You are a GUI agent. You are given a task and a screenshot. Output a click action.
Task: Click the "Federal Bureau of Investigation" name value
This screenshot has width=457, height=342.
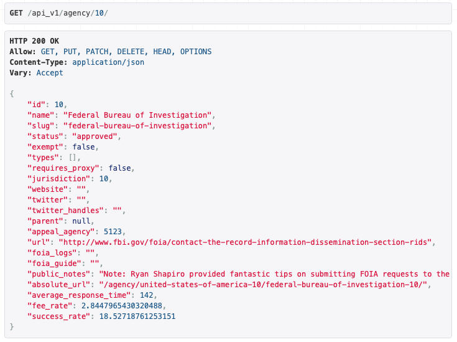pyautogui.click(x=137, y=115)
